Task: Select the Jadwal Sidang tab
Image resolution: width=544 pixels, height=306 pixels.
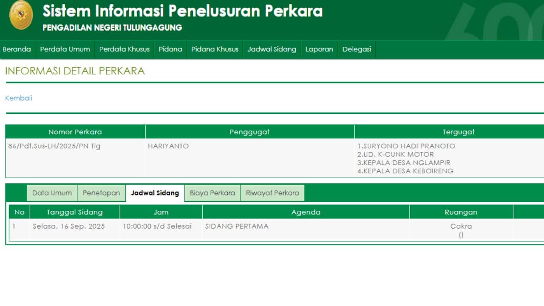Action: point(155,193)
